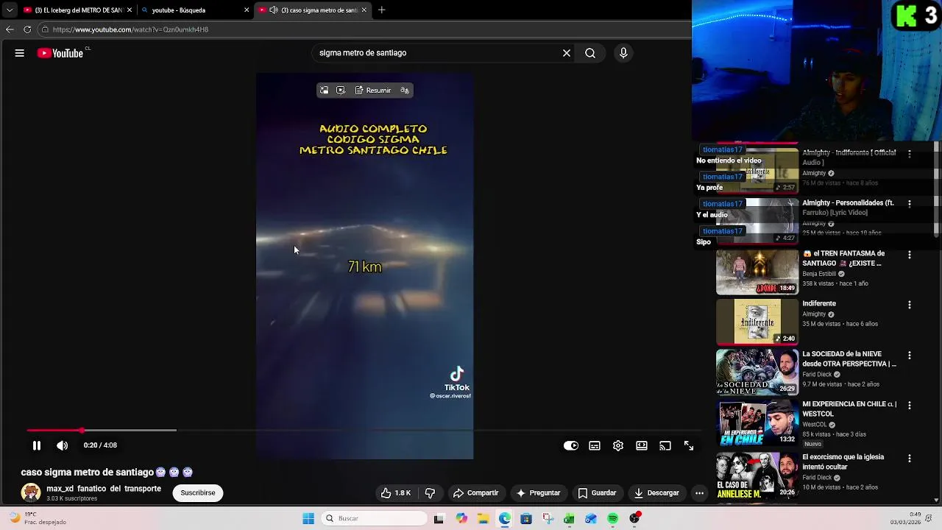Open File Explorer from taskbar
Screen dimensions: 942x530
[483, 519]
